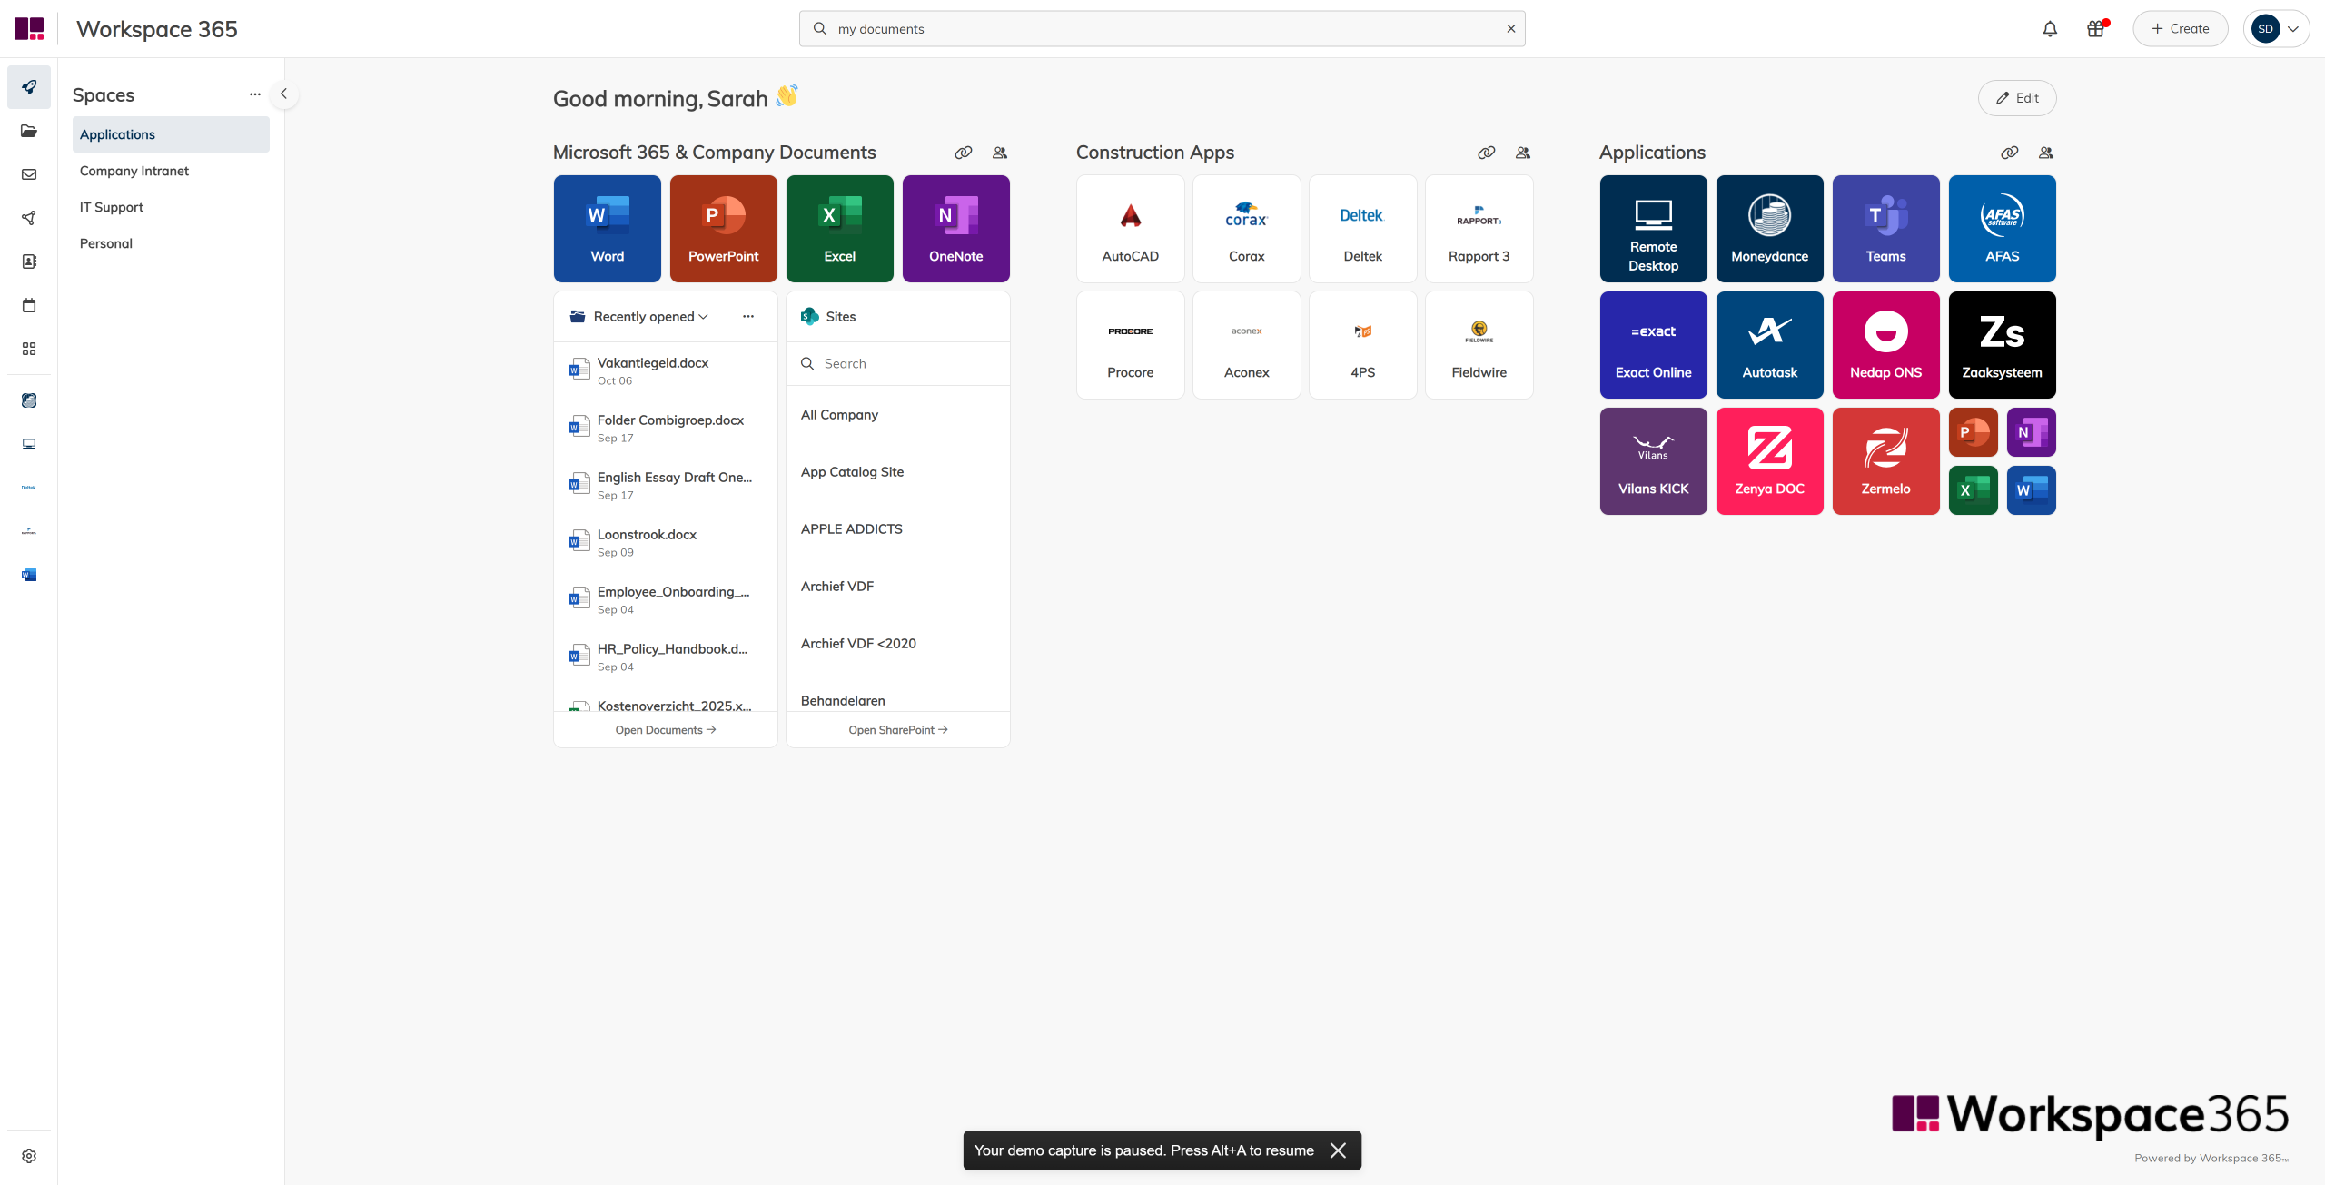Screen dimensions: 2325x1185
Task: Open the SD user profile menu
Action: pos(2276,29)
